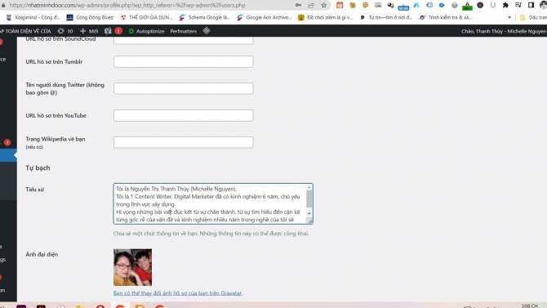Open the 'Chào, Thanh Thùy - Michelle Nguyen' account menu
Image resolution: width=547 pixels, height=308 pixels.
pyautogui.click(x=504, y=31)
